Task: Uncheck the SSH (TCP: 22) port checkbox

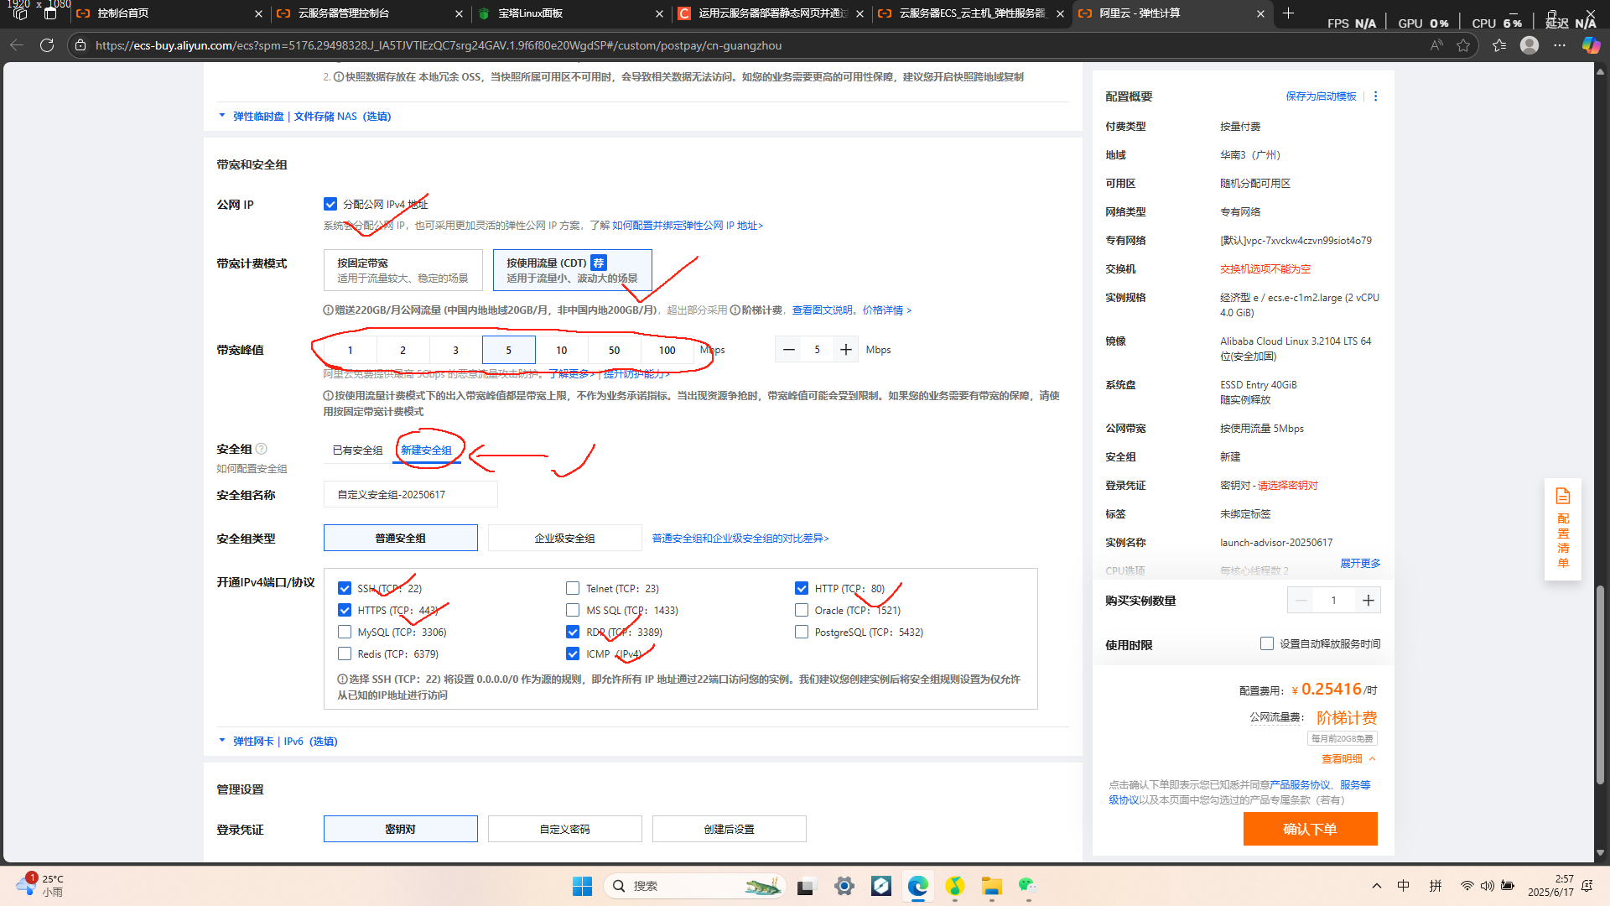Action: click(345, 588)
